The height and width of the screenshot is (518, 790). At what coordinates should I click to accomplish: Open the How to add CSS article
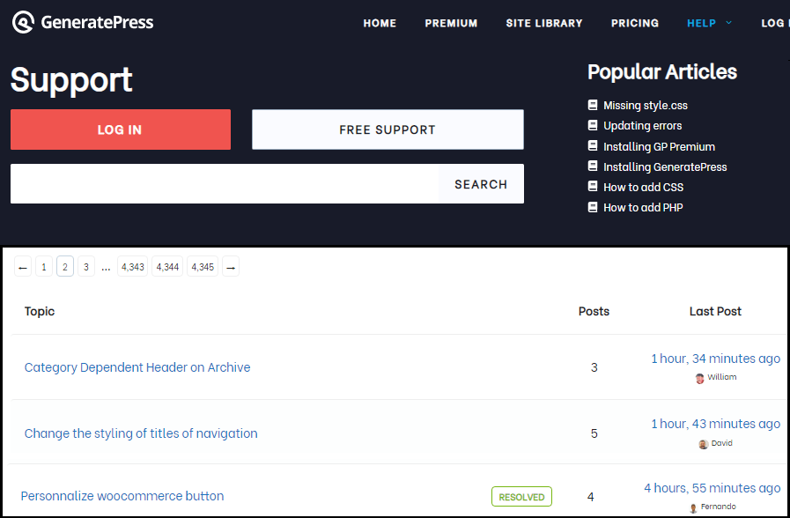644,187
